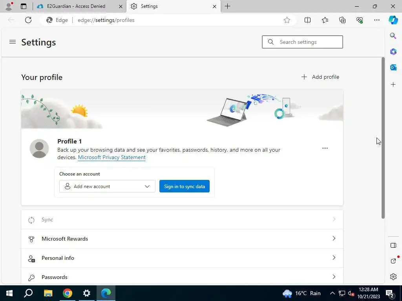The height and width of the screenshot is (301, 402).
Task: Click the Search settings field
Action: coord(302,42)
